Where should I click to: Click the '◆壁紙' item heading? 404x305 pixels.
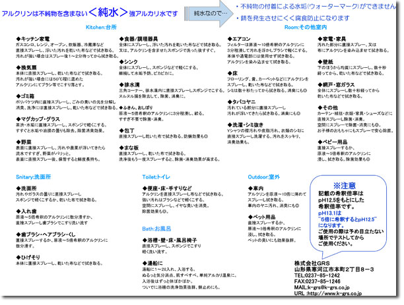(x=325, y=62)
